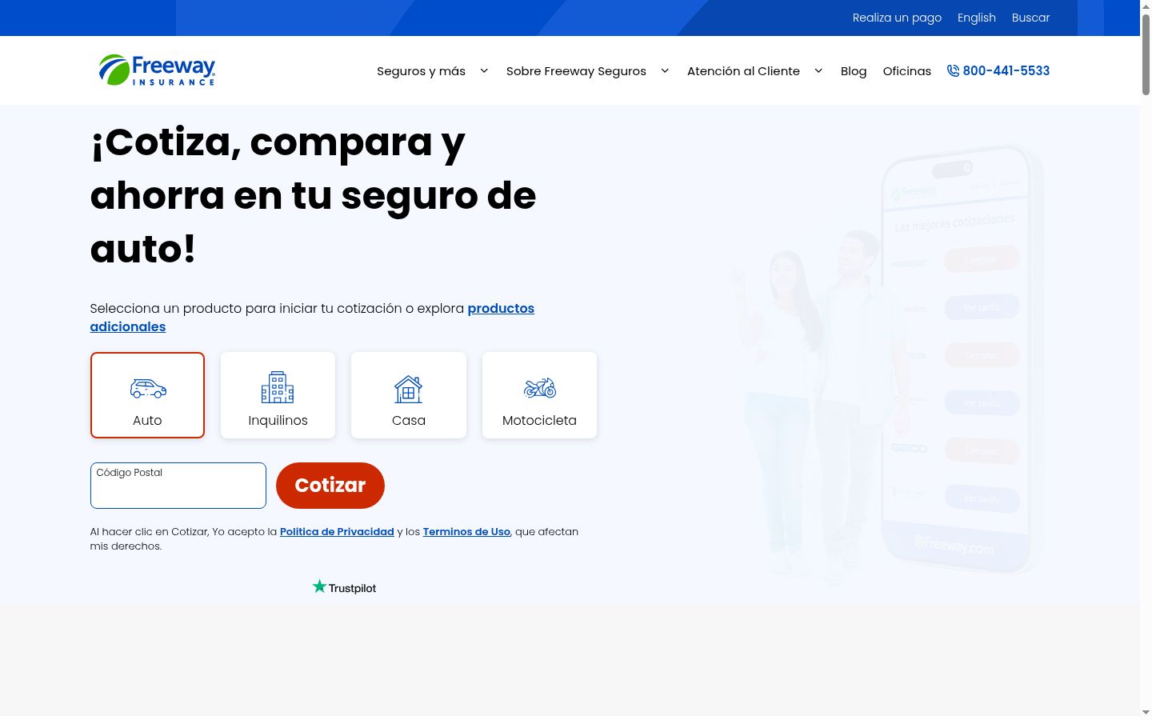Expand the Atención al Cliente chevron
The height and width of the screenshot is (720, 1152).
pos(818,70)
